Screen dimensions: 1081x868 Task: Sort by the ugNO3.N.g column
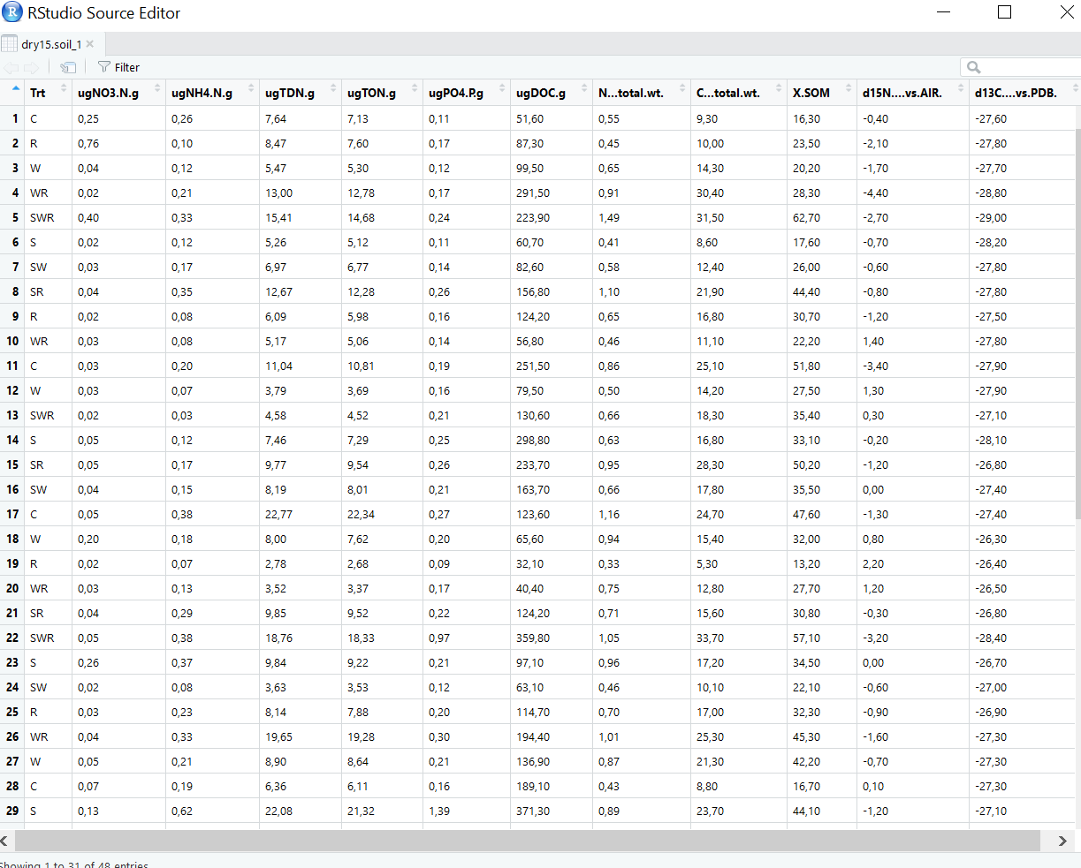[118, 93]
